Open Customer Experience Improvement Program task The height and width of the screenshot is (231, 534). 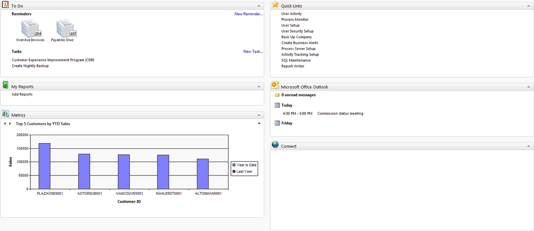pos(53,60)
